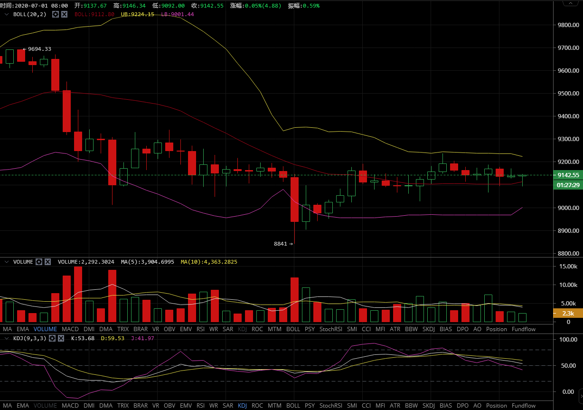Select Position tab in upper indicator row
Screen dimensions: 583x410
(x=496, y=329)
